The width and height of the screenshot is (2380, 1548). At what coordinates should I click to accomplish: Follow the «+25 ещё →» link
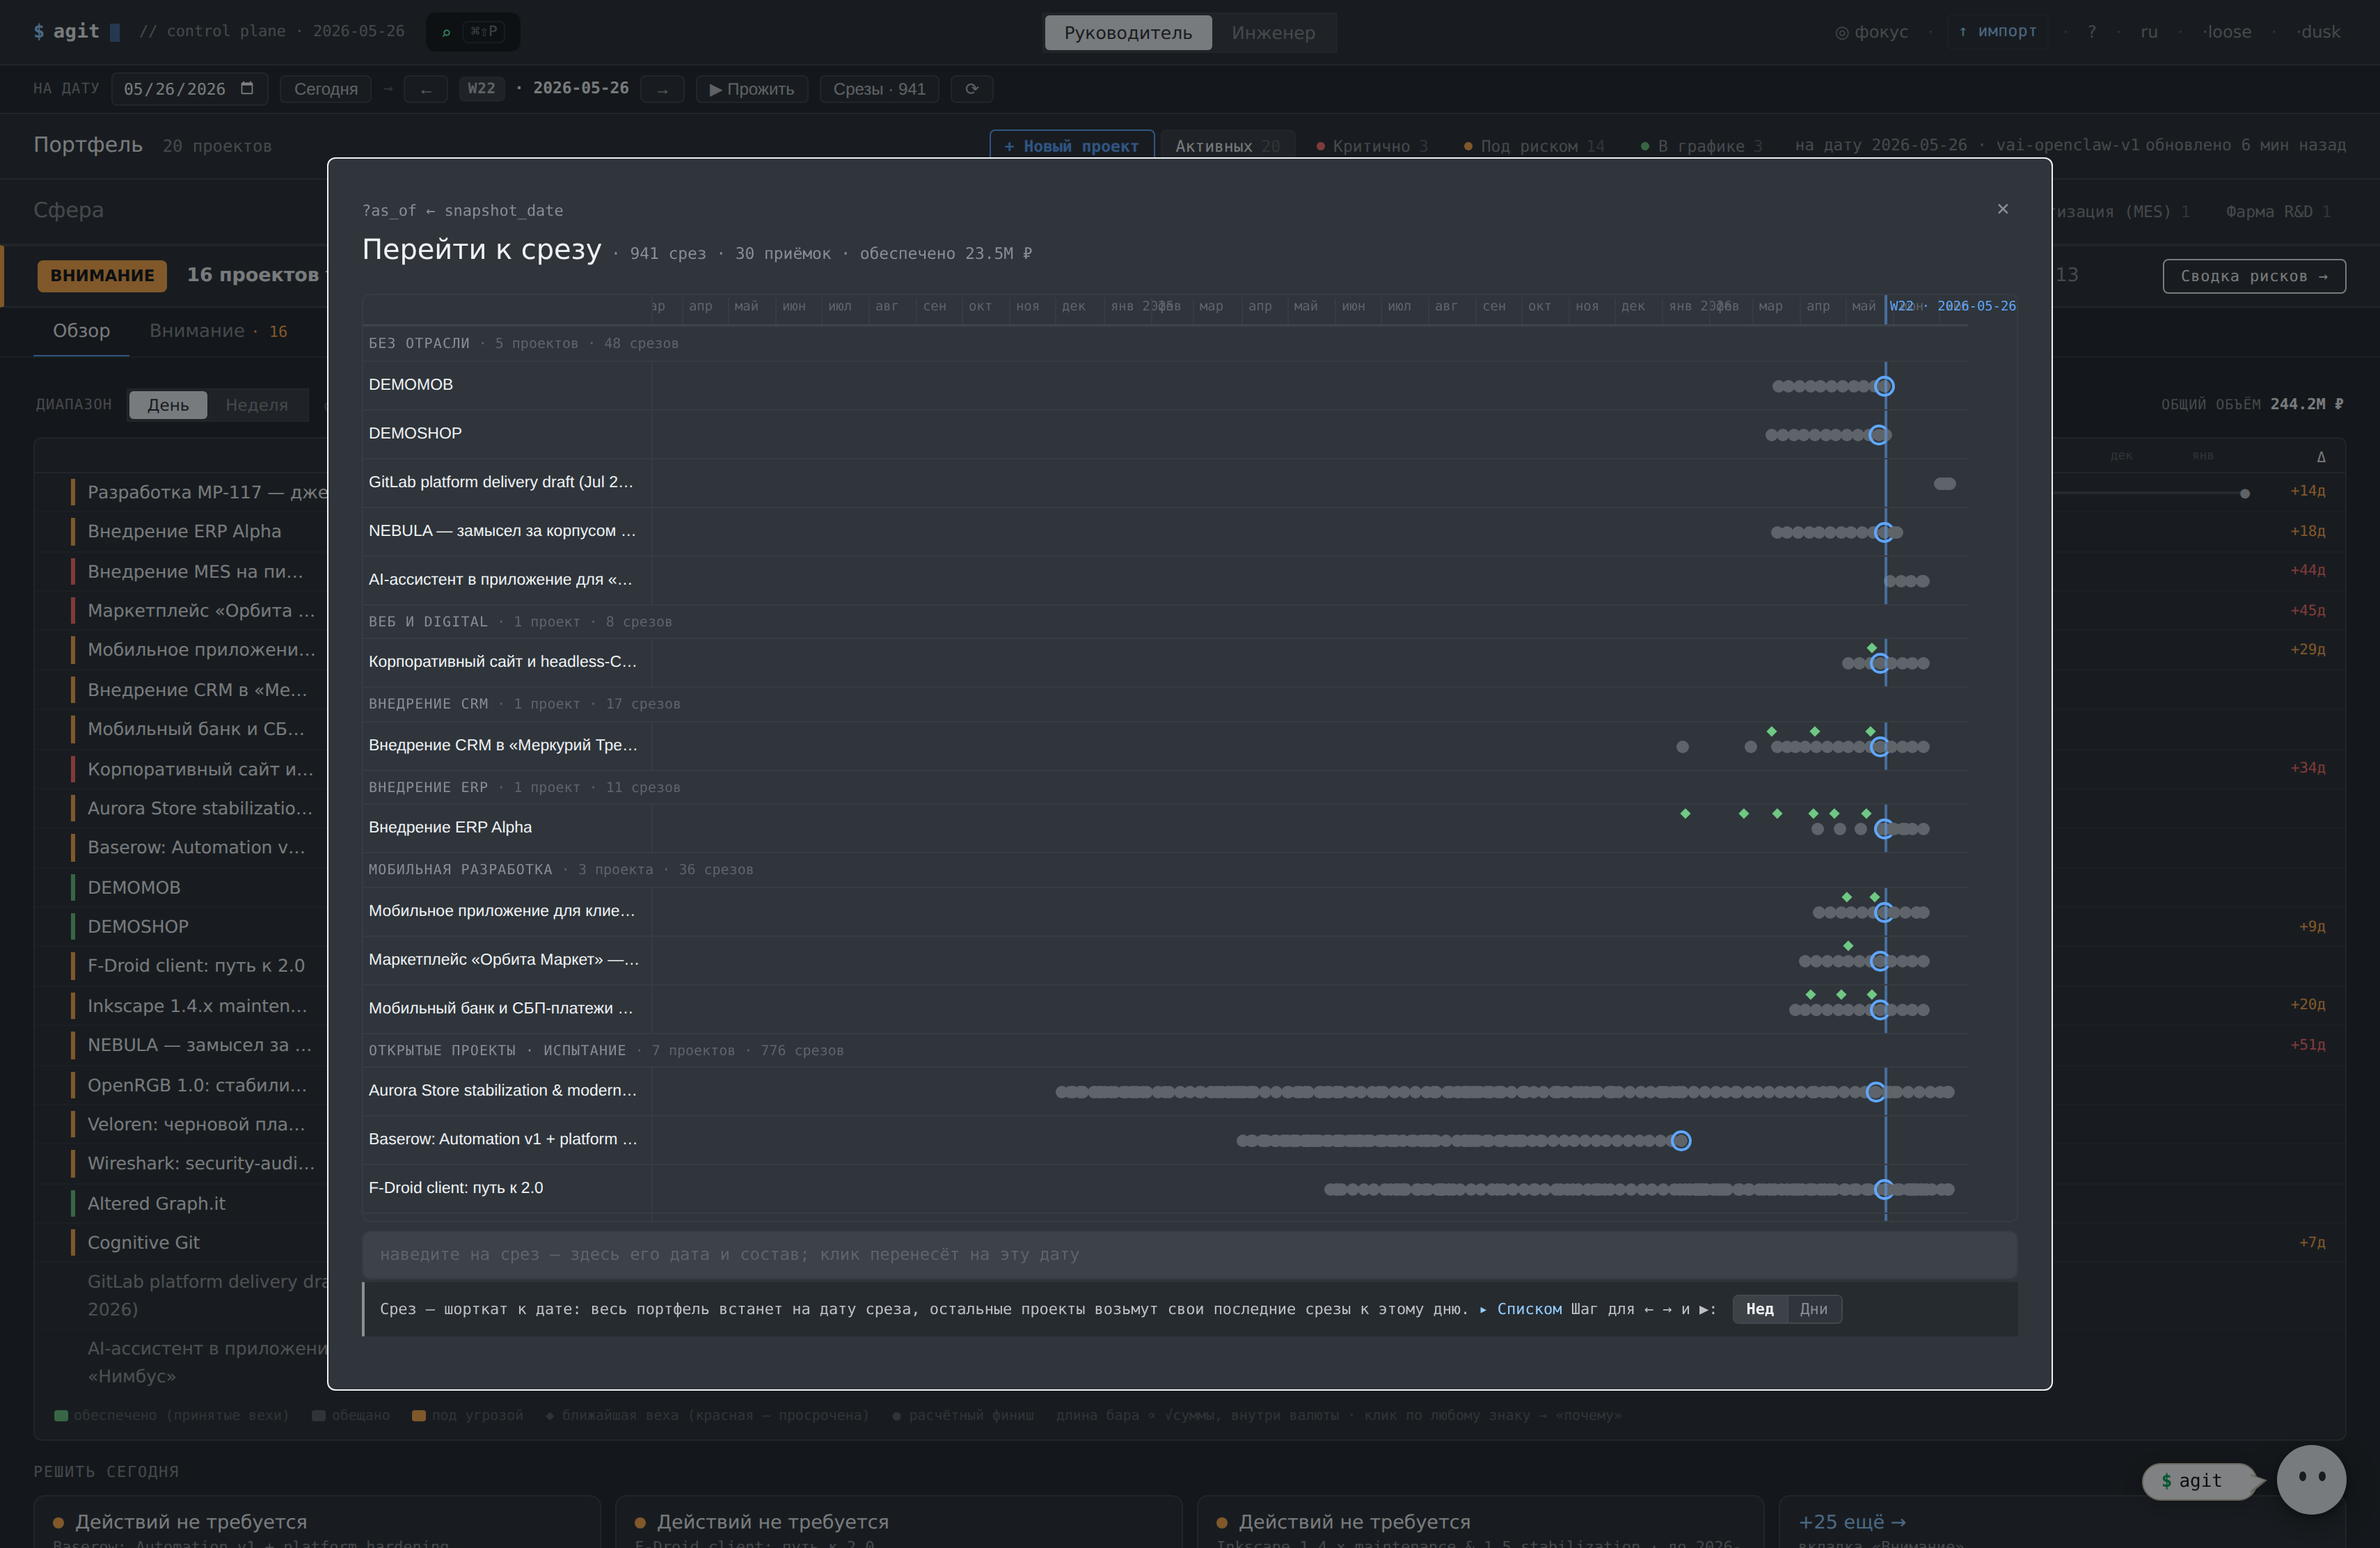click(x=1852, y=1522)
